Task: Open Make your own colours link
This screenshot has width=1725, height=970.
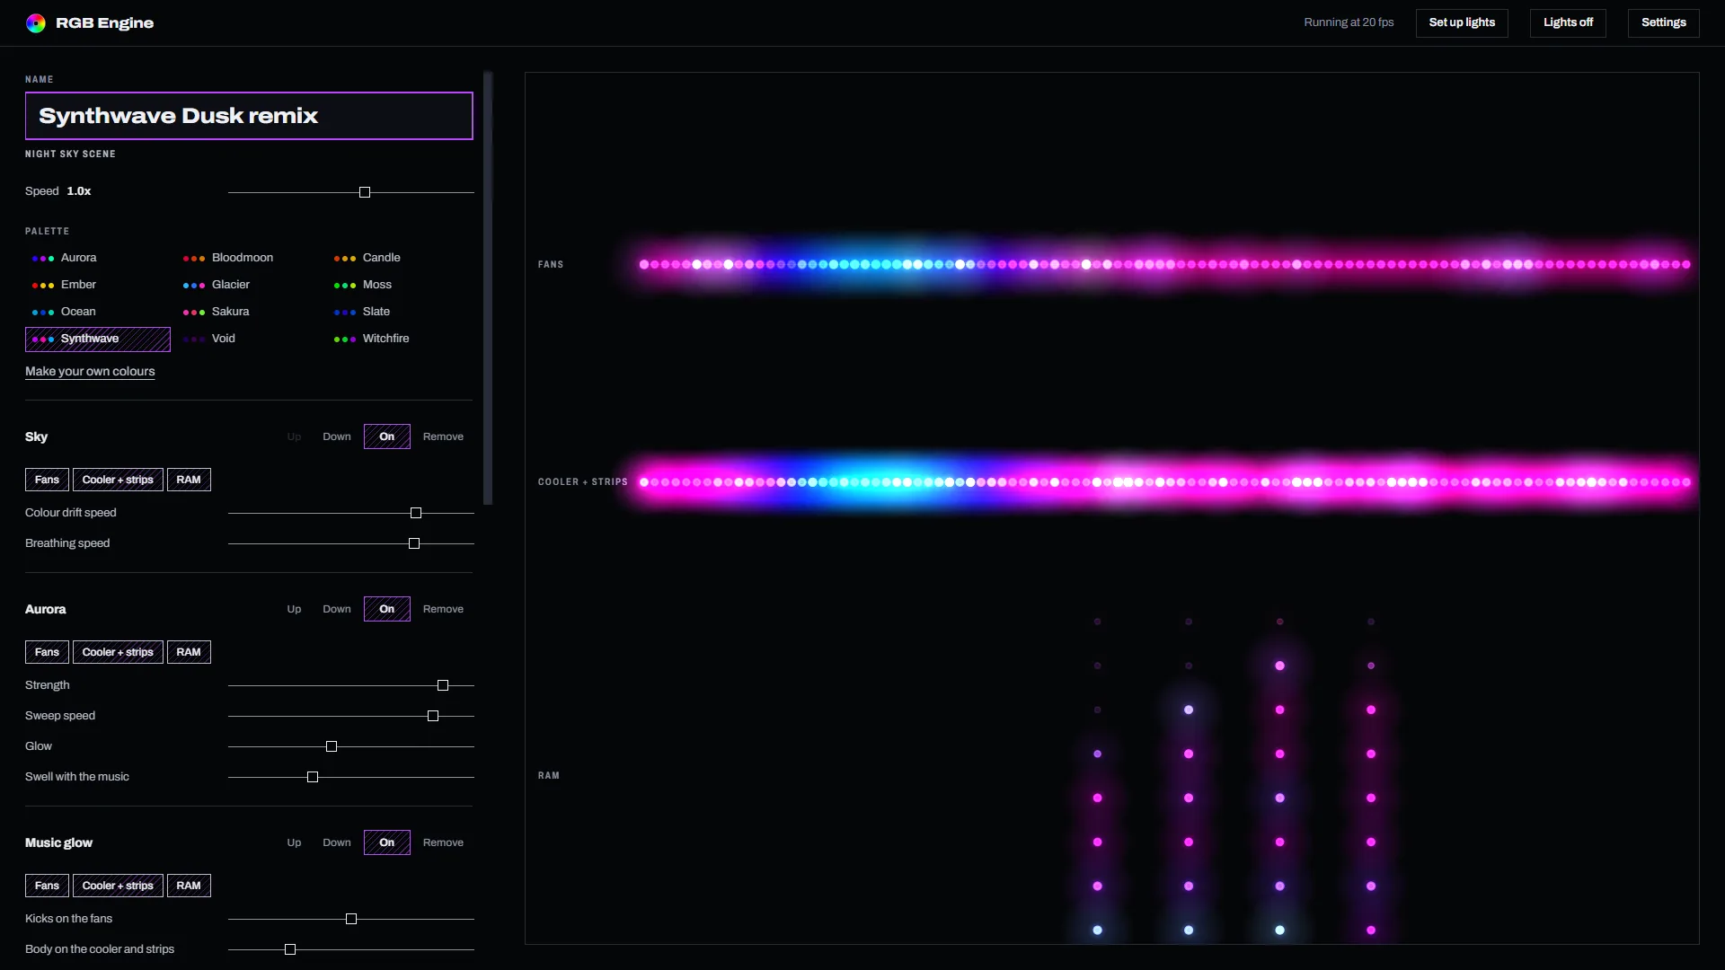Action: click(x=90, y=371)
